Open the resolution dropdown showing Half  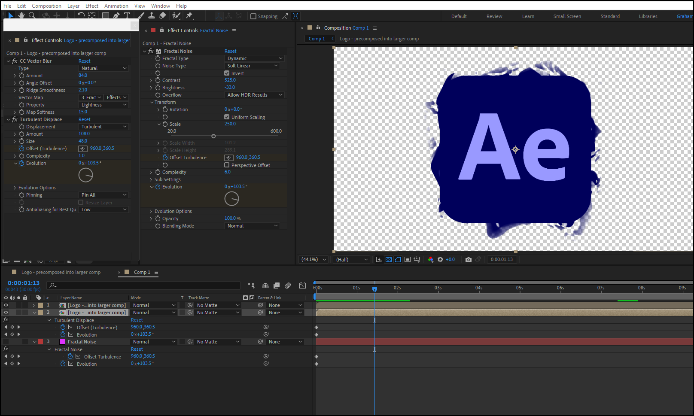tap(352, 259)
